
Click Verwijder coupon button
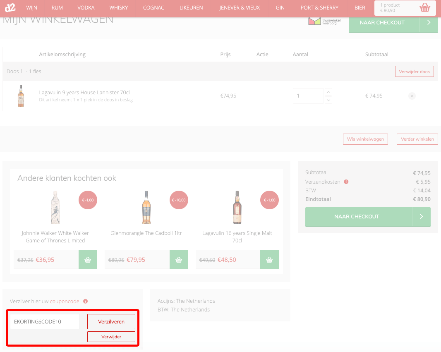pos(111,337)
